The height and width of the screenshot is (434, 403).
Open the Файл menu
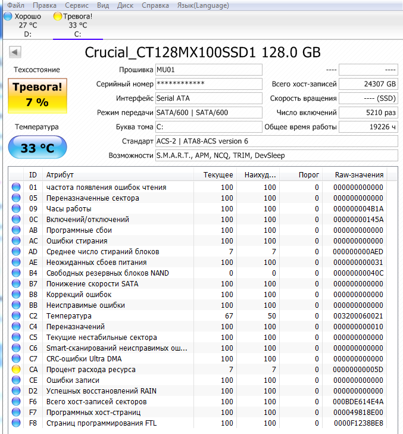coord(16,5)
